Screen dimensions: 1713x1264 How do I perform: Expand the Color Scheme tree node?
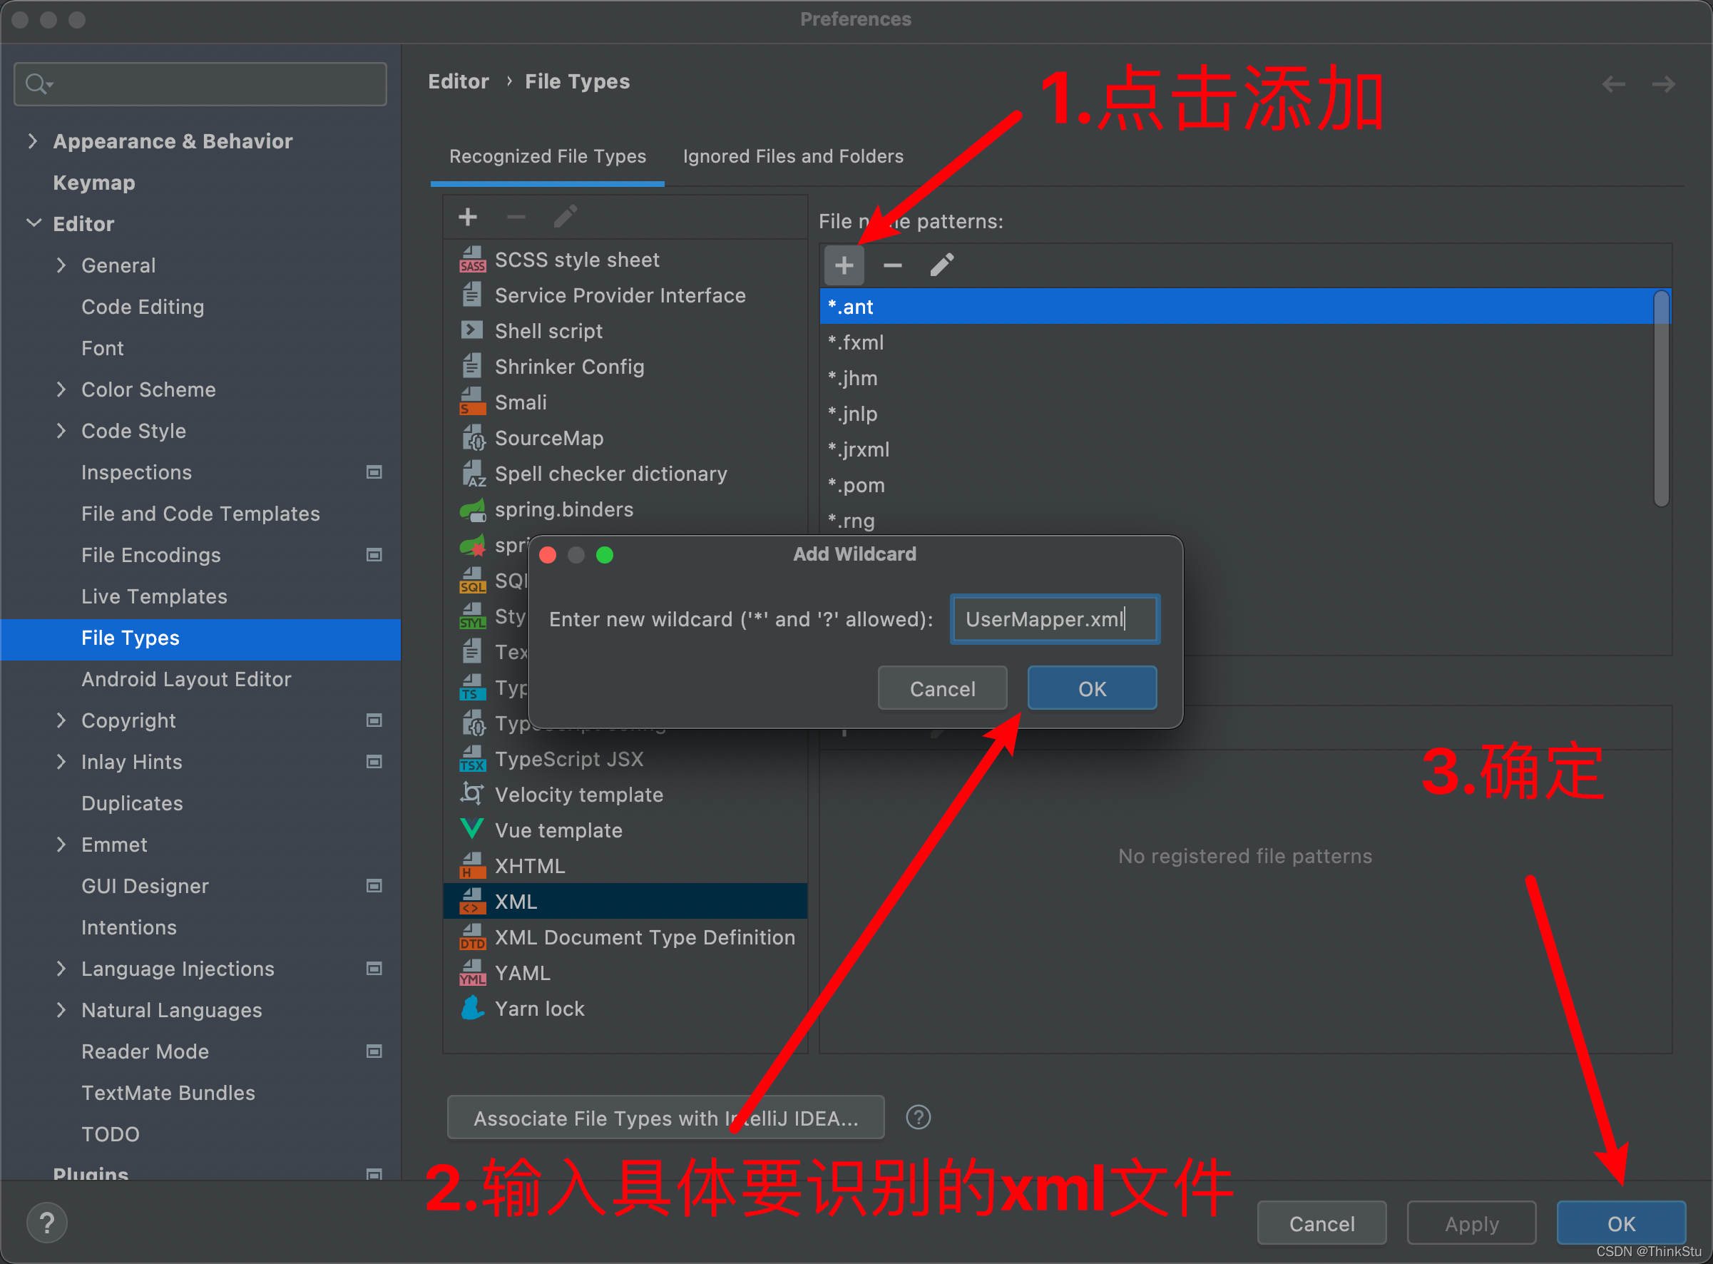pyautogui.click(x=61, y=389)
